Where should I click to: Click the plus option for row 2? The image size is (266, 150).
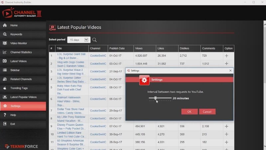point(226,64)
